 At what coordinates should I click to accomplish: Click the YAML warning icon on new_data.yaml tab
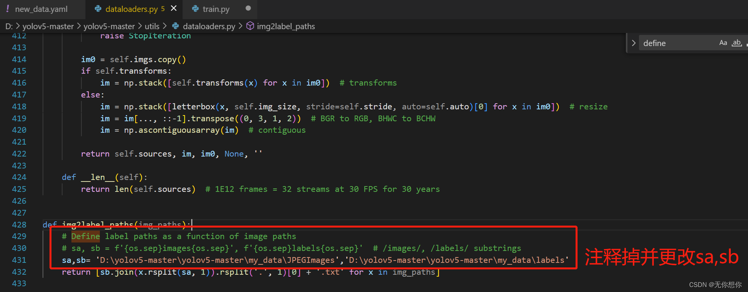coord(8,9)
